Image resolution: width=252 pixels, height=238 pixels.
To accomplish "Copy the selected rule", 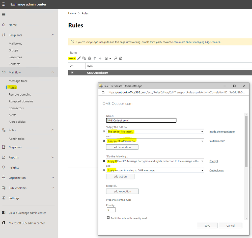I will tap(84, 58).
